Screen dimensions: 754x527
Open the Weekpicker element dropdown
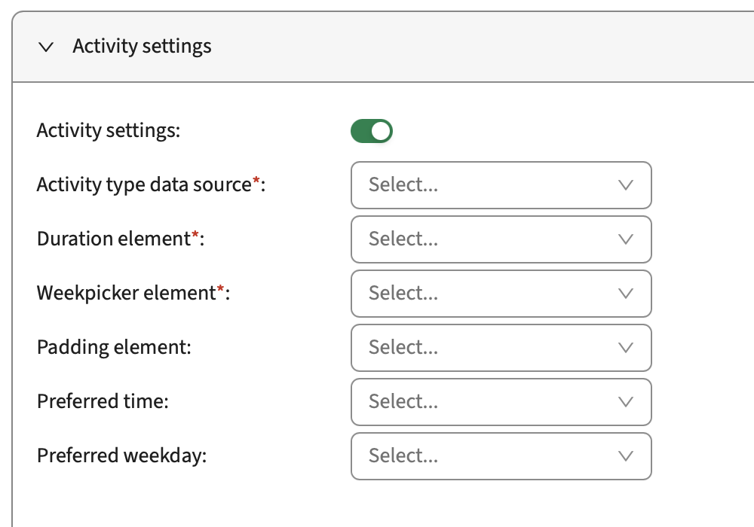(490, 294)
